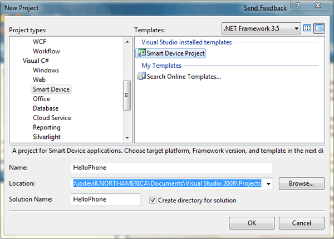
Task: Select the Visual C# node
Action: 36,61
